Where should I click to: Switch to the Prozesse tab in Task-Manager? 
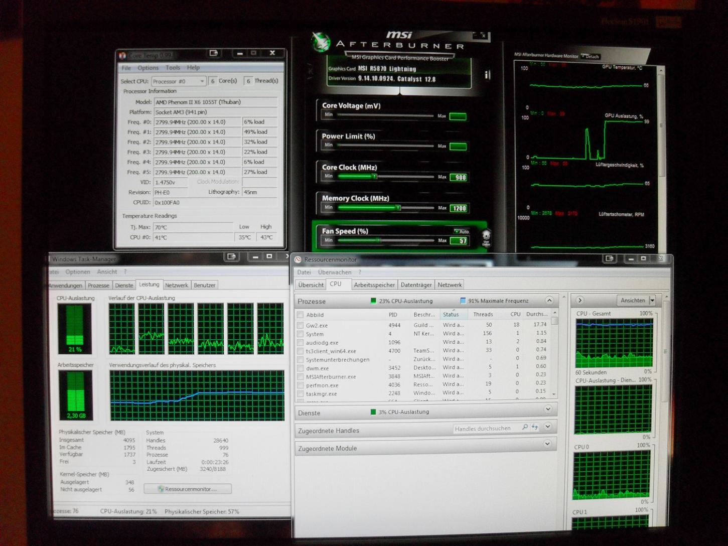tap(98, 285)
